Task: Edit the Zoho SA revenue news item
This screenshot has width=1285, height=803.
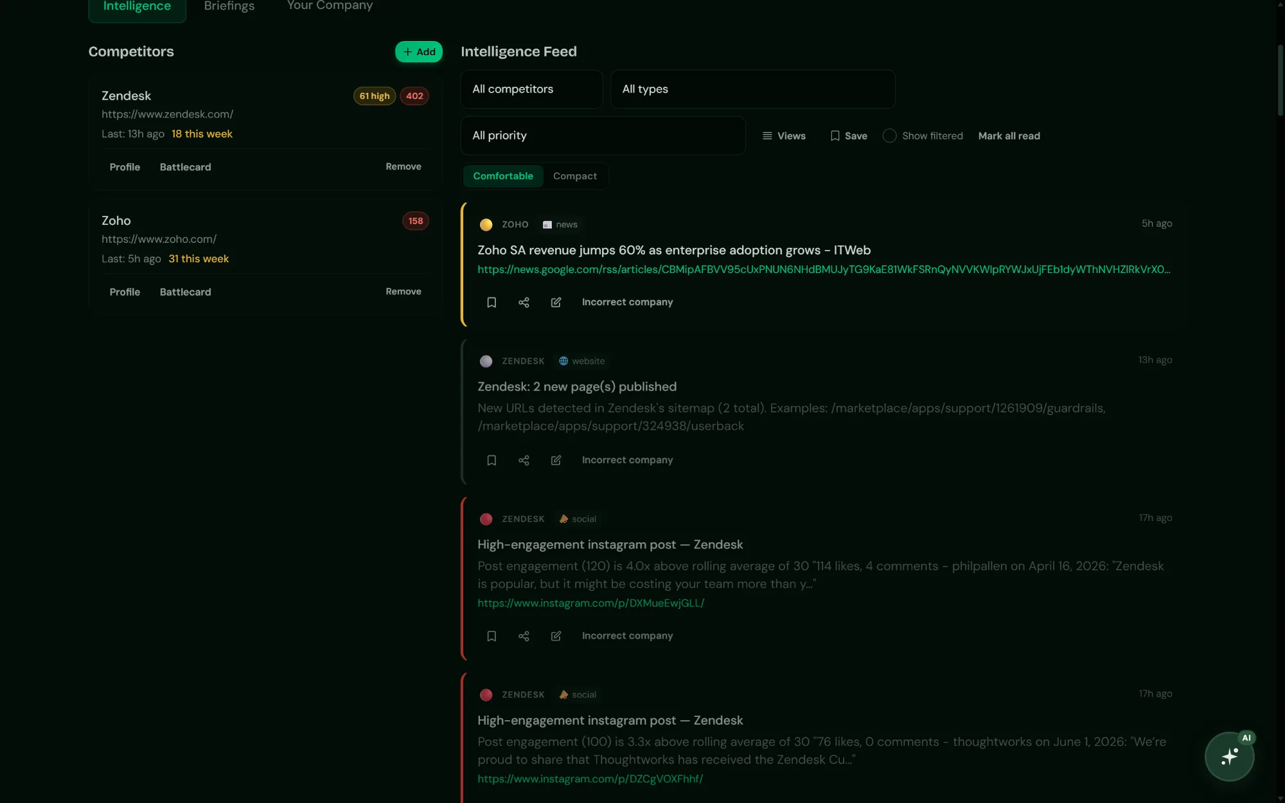Action: [x=556, y=302]
